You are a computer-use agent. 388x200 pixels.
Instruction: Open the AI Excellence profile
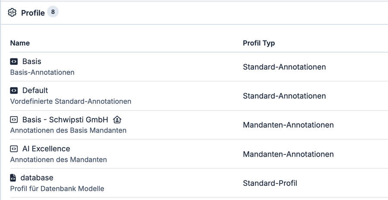[46, 148]
